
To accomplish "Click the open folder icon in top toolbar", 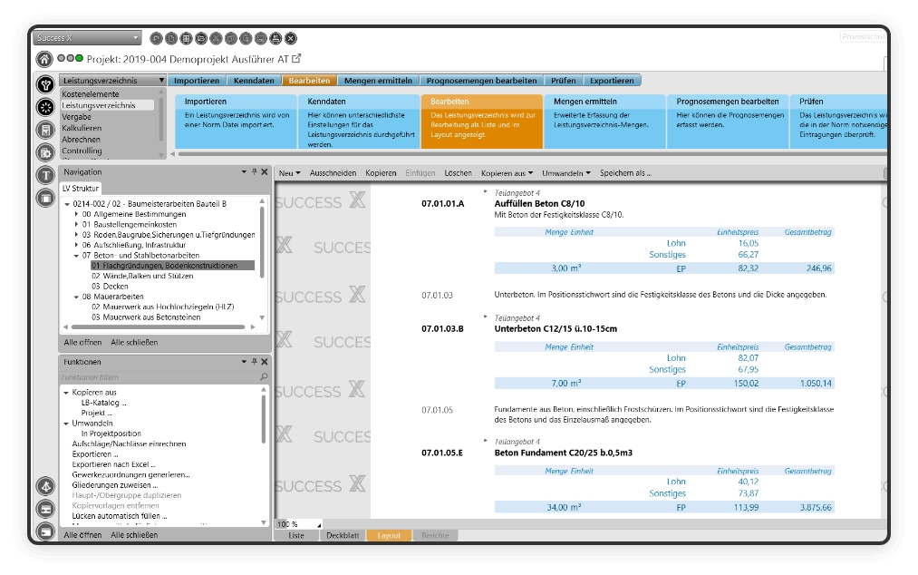I will [x=201, y=39].
